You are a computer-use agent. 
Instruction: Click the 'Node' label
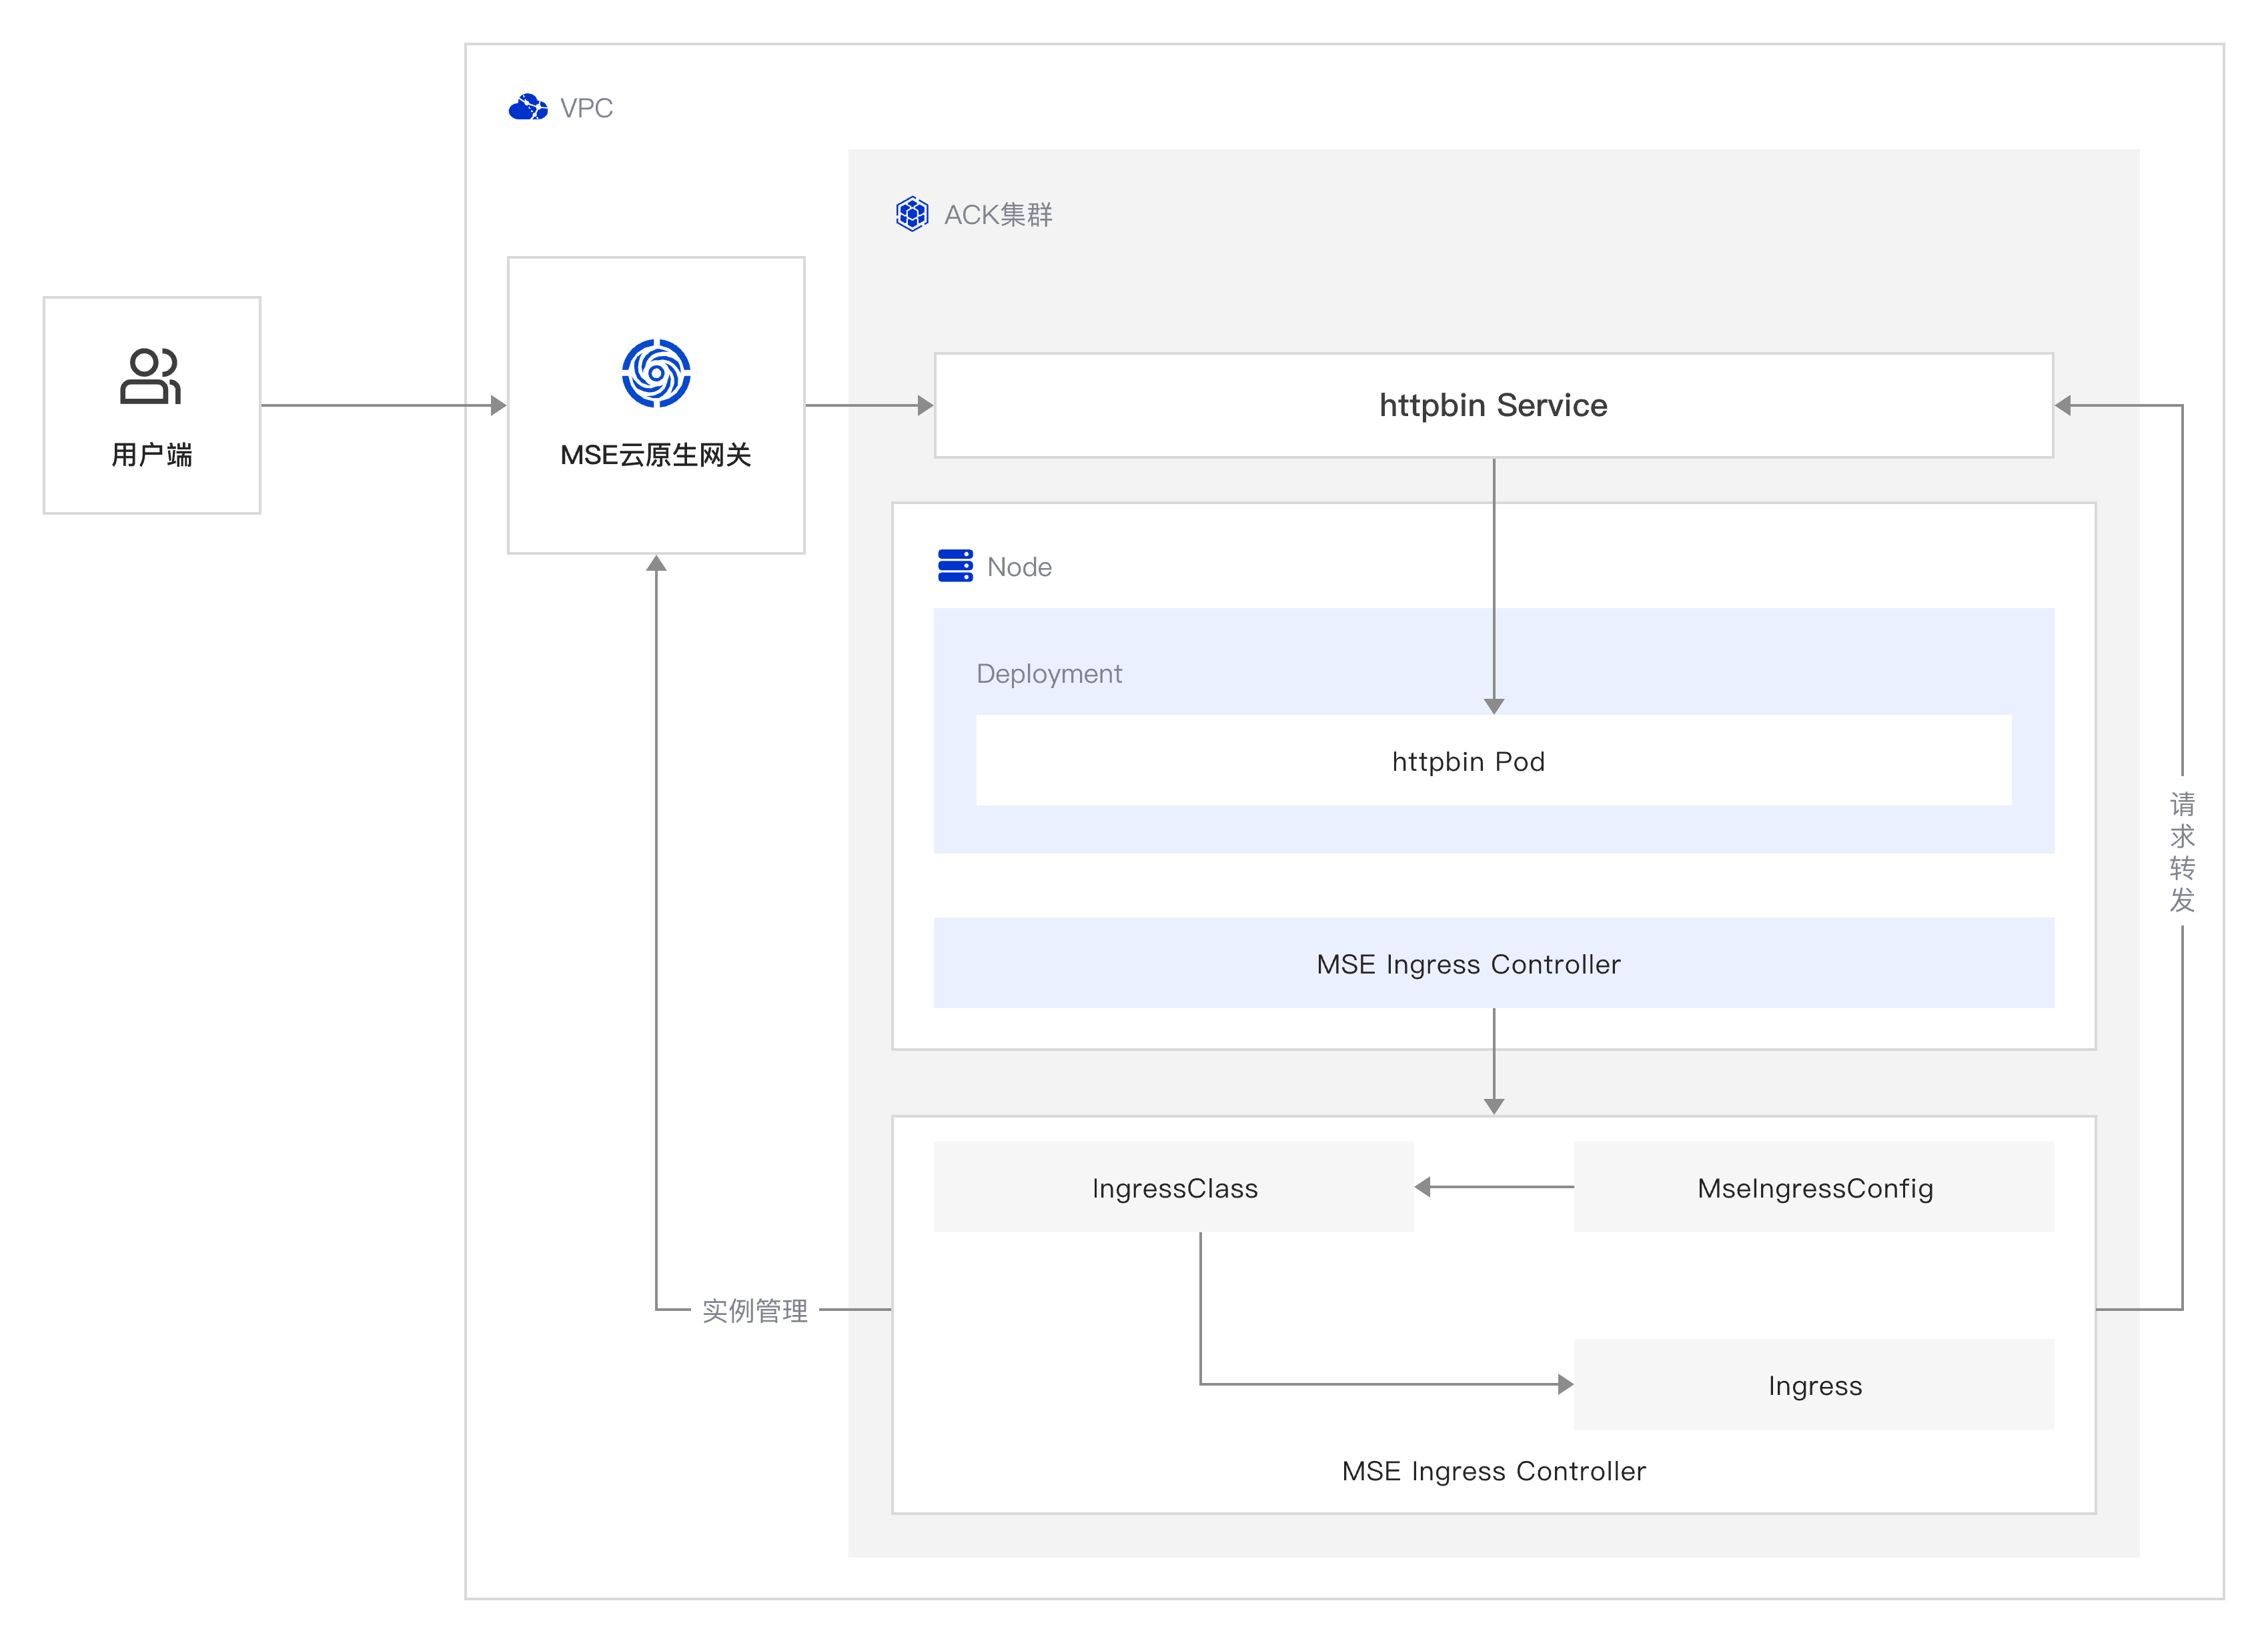pyautogui.click(x=1019, y=567)
